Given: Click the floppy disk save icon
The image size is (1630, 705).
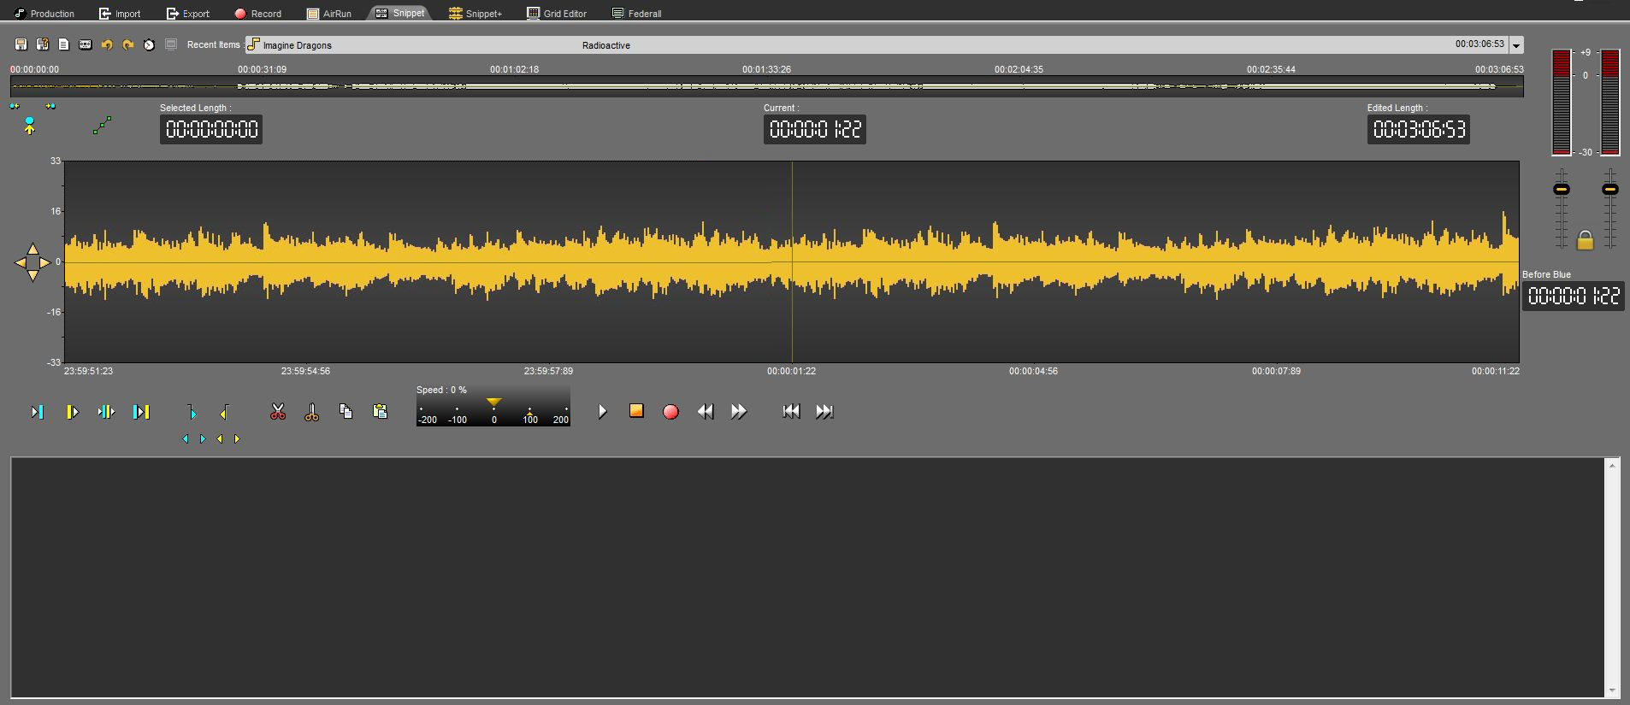Looking at the screenshot, I should tap(21, 44).
